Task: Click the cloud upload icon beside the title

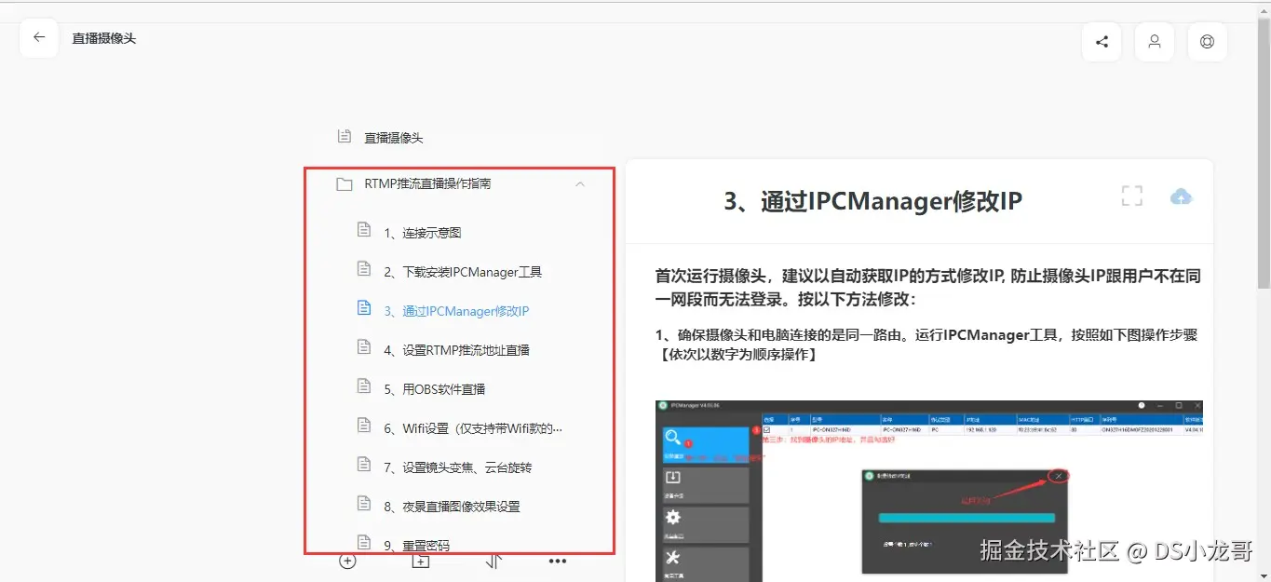Action: click(1181, 196)
